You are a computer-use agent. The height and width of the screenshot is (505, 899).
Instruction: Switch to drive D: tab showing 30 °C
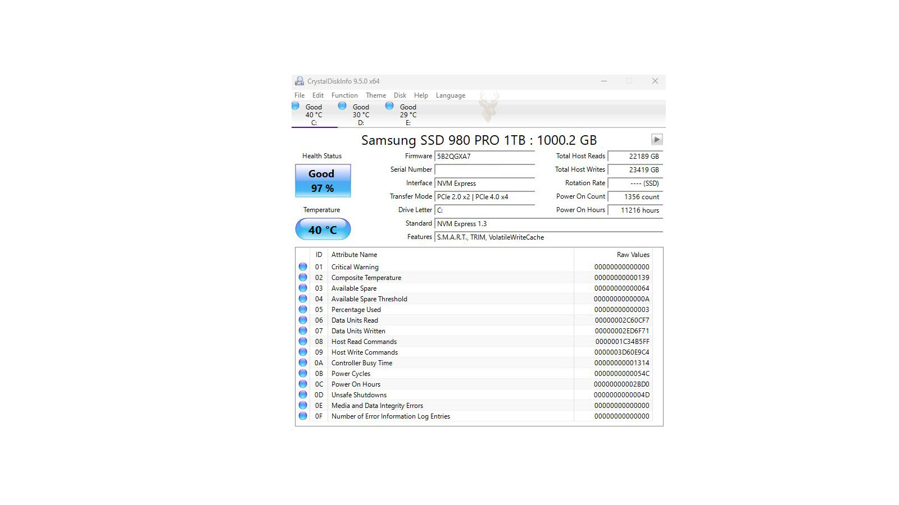coord(361,115)
